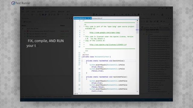Open the code.google.com apex-lang link

point(105,33)
